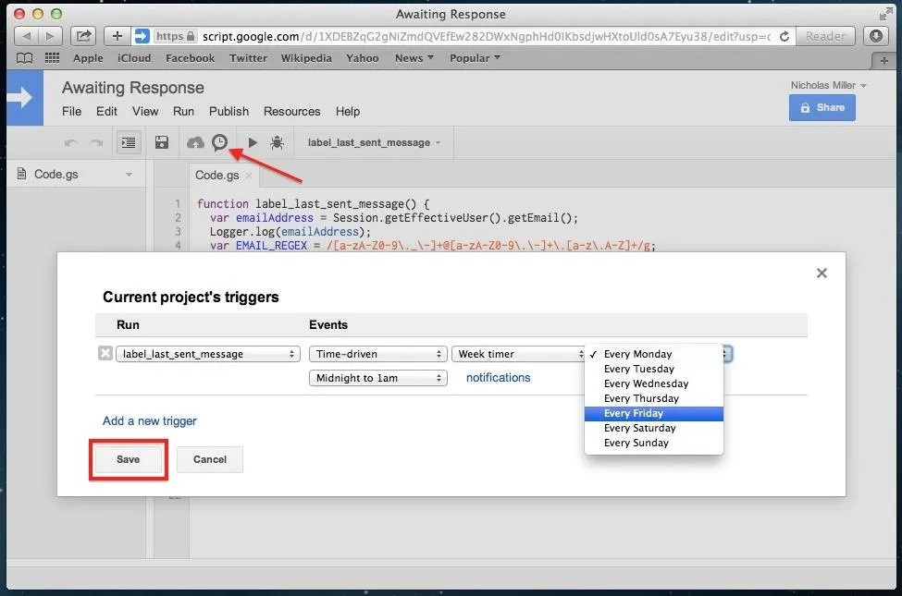The image size is (902, 596).
Task: Select Every Monday option
Action: pyautogui.click(x=653, y=354)
